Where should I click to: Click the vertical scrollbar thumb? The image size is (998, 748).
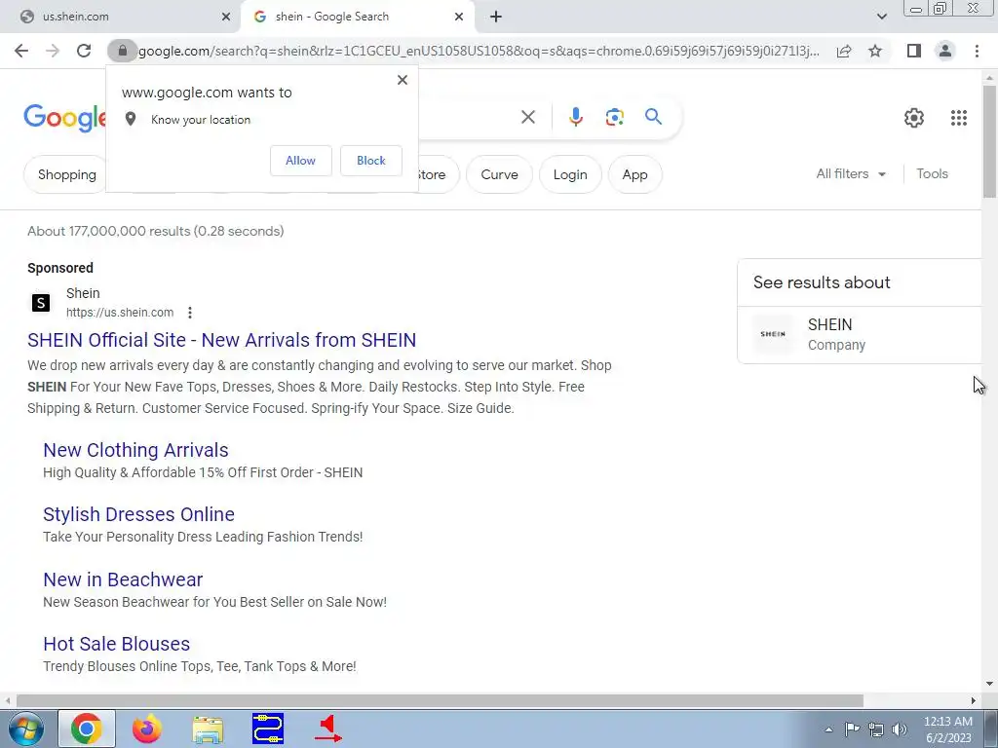coord(989,141)
